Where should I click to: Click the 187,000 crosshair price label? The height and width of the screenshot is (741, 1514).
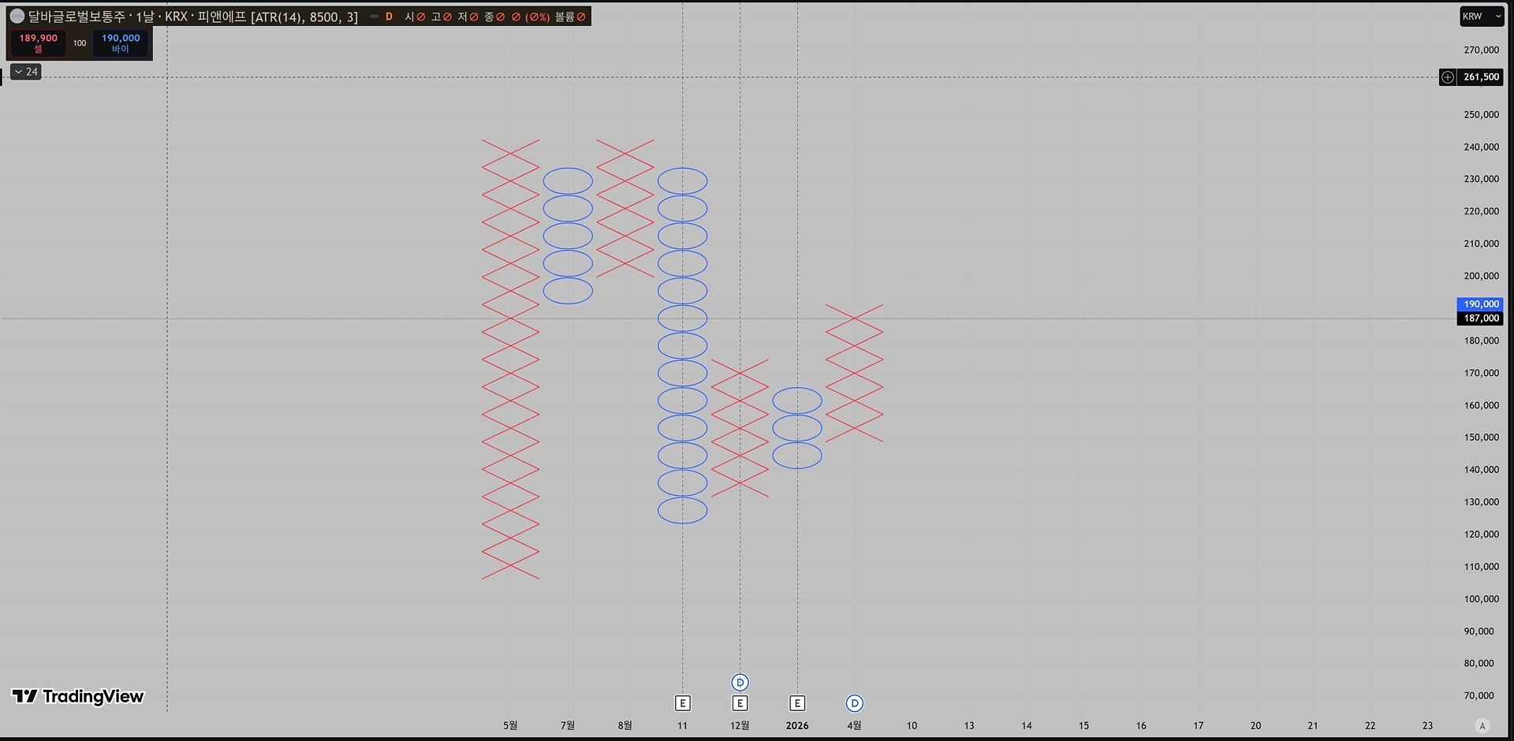coord(1480,318)
